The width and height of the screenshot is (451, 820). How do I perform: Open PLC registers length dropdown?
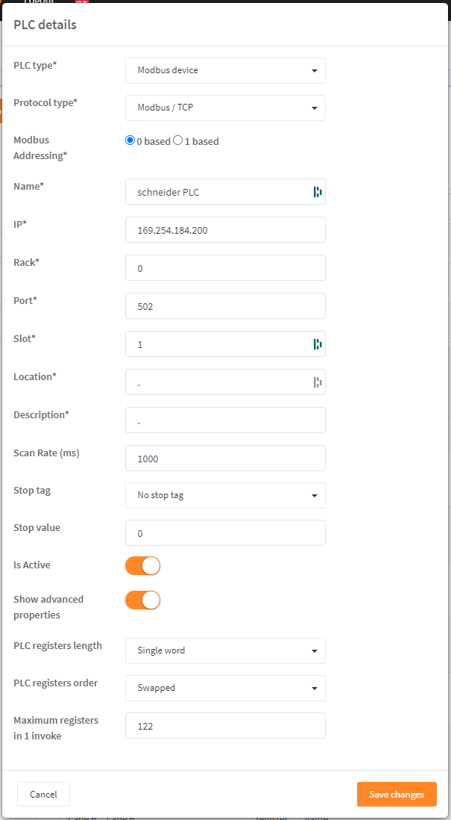click(x=225, y=650)
